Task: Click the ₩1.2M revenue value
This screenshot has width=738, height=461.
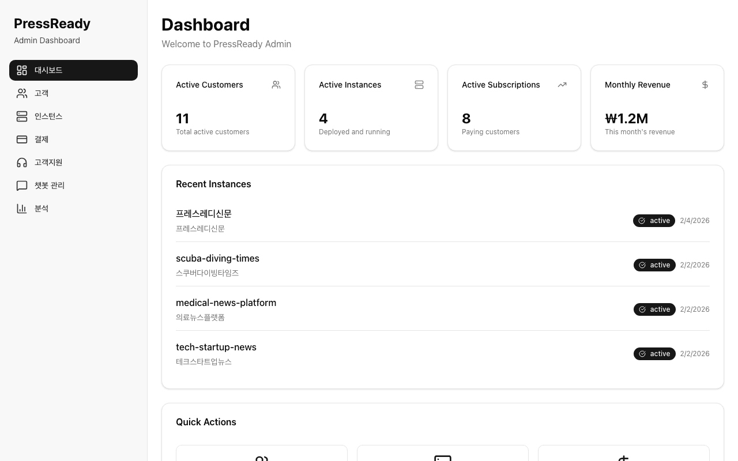Action: (626, 119)
